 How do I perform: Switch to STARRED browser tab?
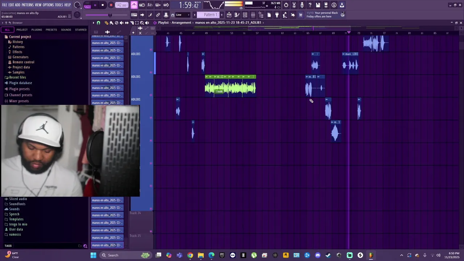81,30
